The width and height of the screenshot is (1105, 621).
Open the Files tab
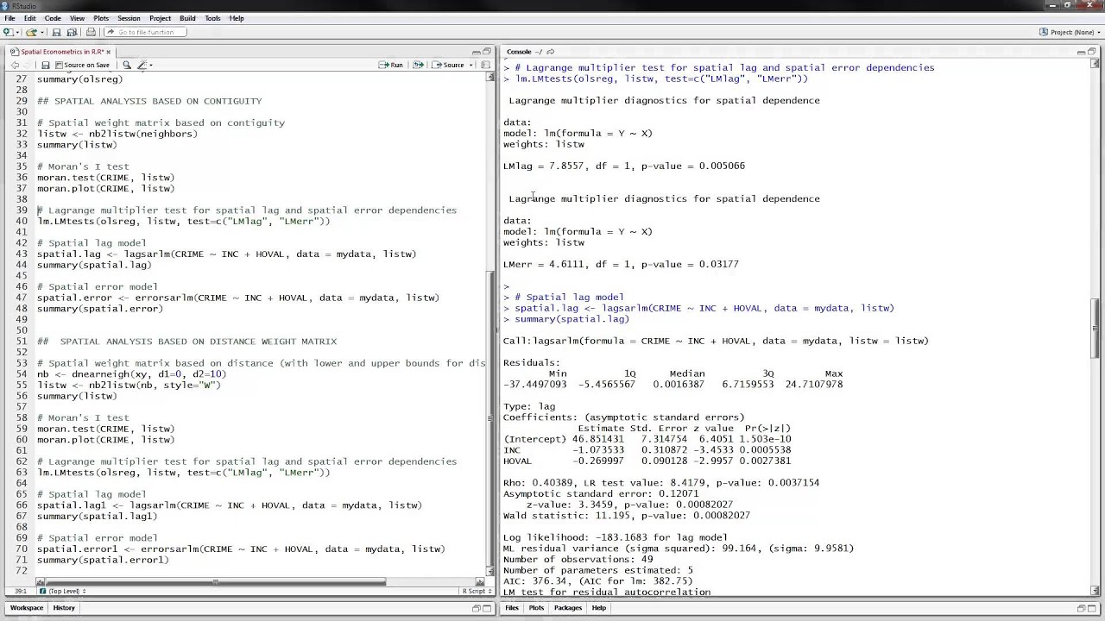512,608
